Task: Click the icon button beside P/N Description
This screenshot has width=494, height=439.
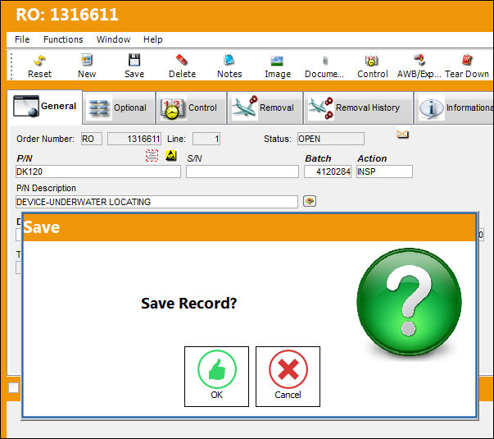Action: [x=310, y=201]
